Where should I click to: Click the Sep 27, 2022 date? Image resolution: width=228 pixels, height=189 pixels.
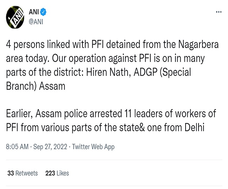pos(50,147)
